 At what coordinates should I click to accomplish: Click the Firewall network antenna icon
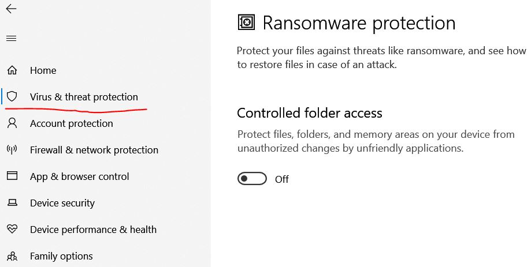pyautogui.click(x=12, y=149)
